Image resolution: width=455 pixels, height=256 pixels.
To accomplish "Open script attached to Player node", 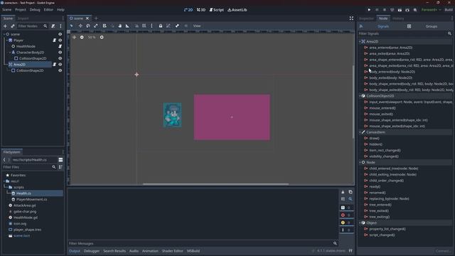I will [54, 41].
